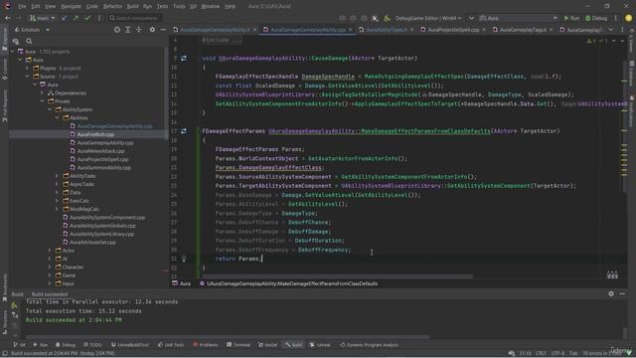
Task: Click the lightbulb gutter icon beside return Params
Action: (x=184, y=259)
